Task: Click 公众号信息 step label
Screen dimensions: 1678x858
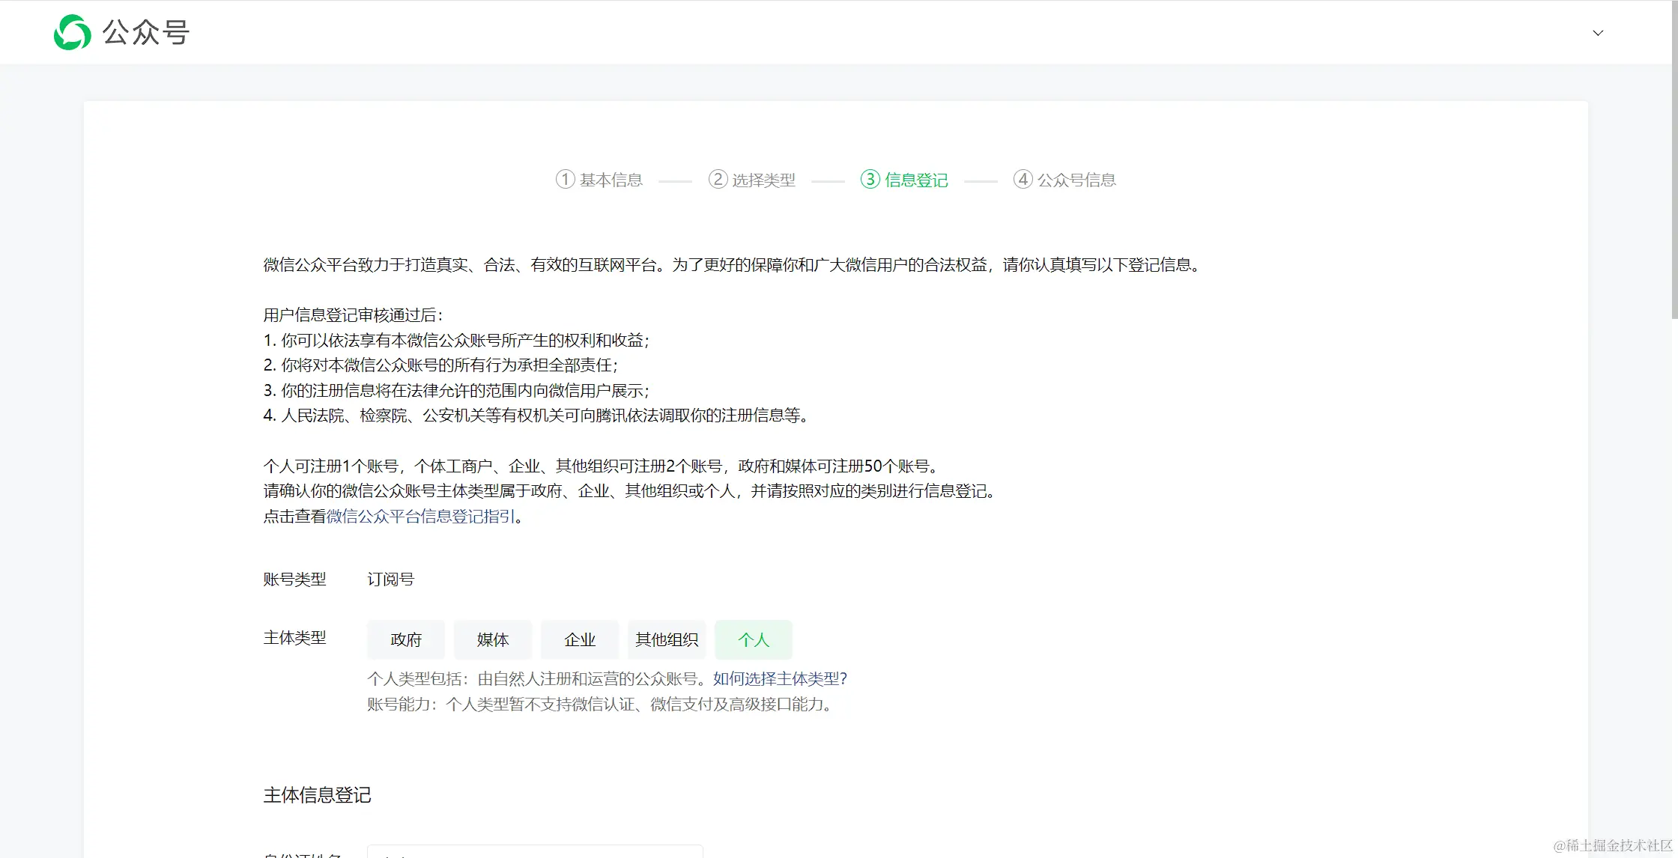Action: (1076, 180)
